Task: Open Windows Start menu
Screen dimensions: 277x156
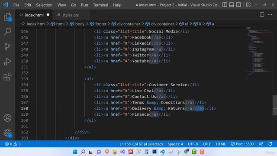Action: coord(75,152)
